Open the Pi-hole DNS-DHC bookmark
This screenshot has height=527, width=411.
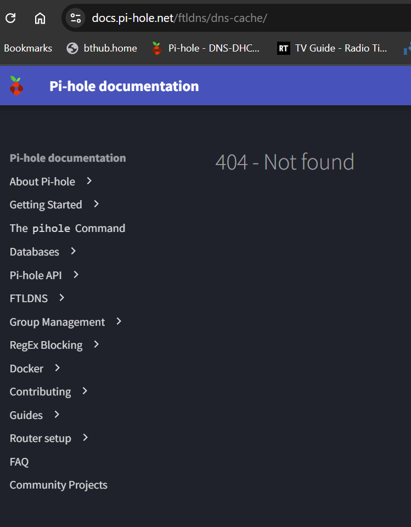(x=206, y=48)
